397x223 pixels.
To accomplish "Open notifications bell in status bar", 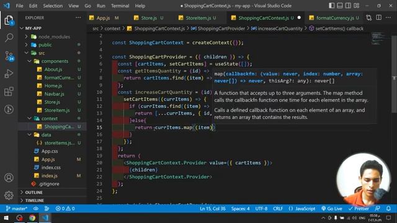I will (388, 209).
